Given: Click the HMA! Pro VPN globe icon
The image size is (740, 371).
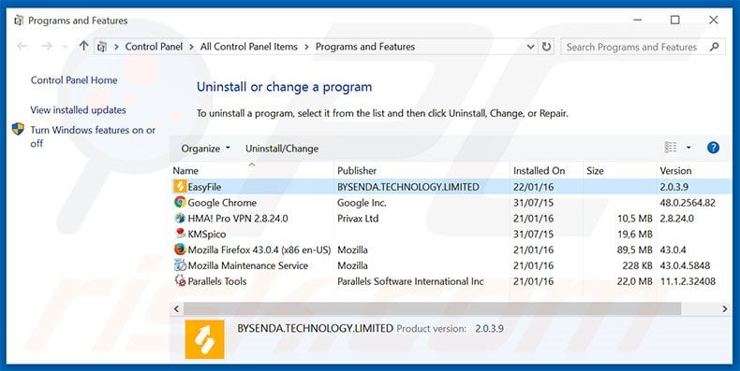Looking at the screenshot, I should click(x=179, y=219).
